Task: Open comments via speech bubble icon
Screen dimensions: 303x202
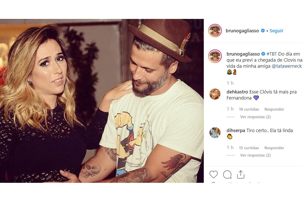Action: click(227, 174)
